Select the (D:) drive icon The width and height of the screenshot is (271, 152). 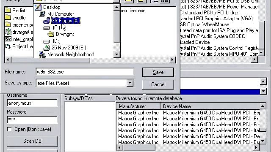pos(47,41)
